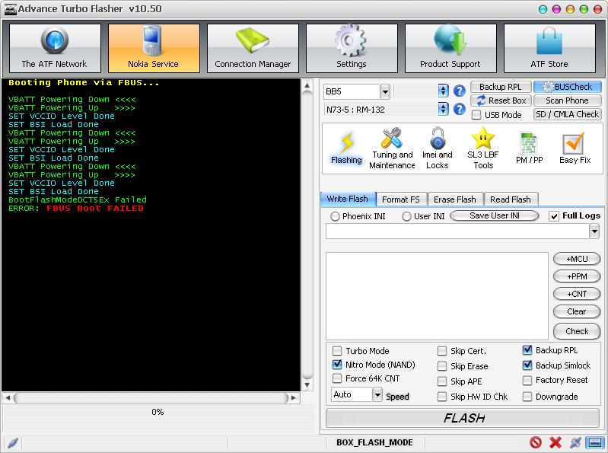Uncheck the Backup Simlock checkbox
Image resolution: width=608 pixels, height=453 pixels.
click(527, 365)
